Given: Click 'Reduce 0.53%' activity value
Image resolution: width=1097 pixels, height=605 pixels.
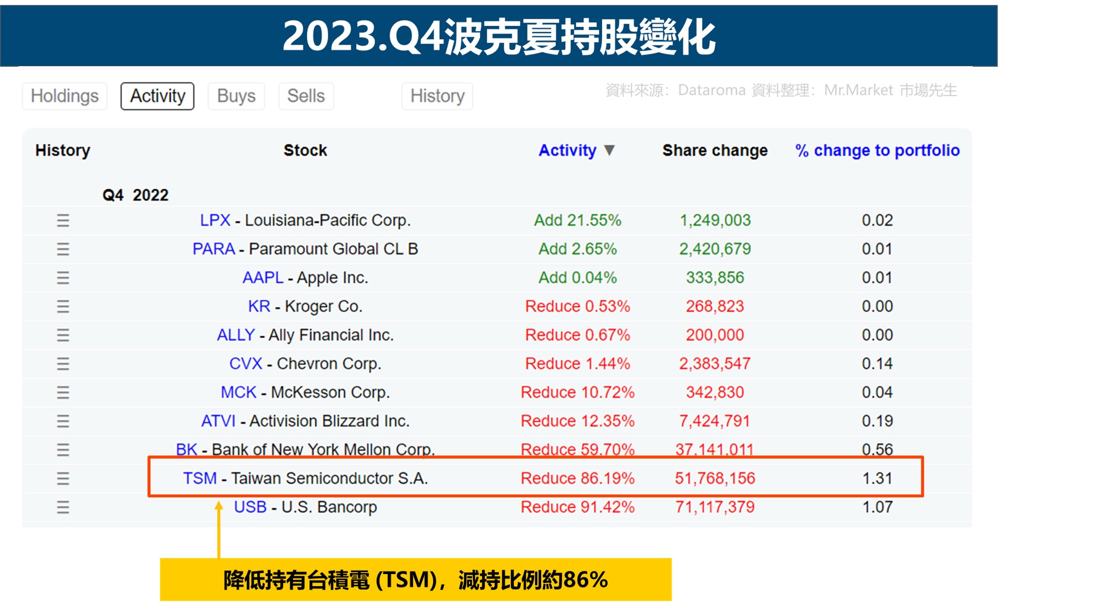Looking at the screenshot, I should click(x=577, y=306).
